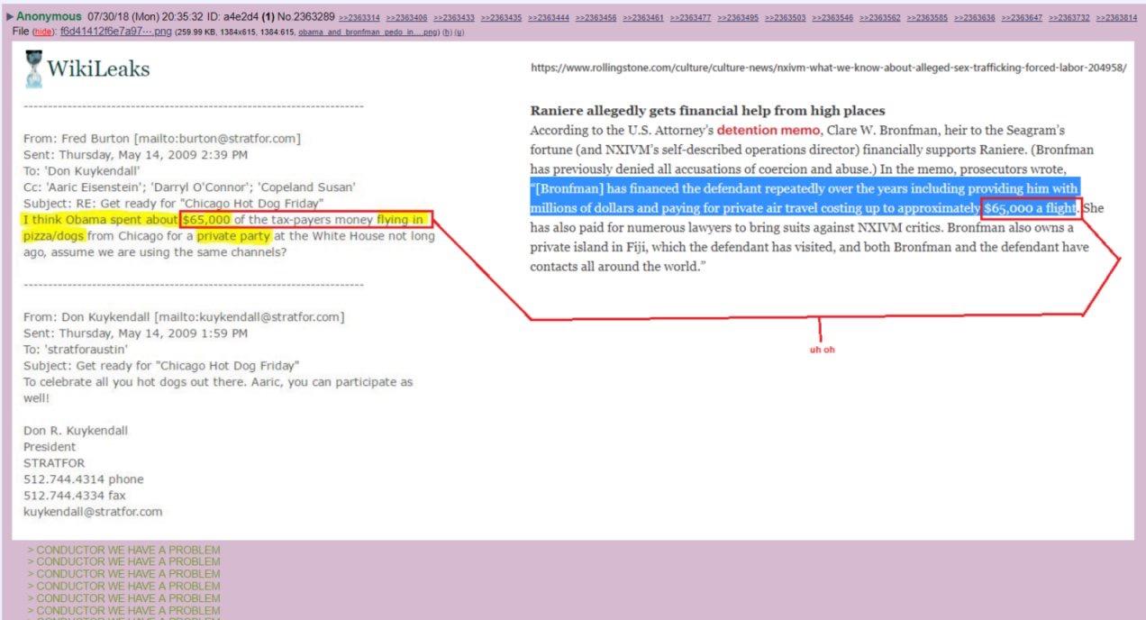Jump to last reply >>2363814
Viewport: 1146px width, 620px height.
tap(1116, 18)
